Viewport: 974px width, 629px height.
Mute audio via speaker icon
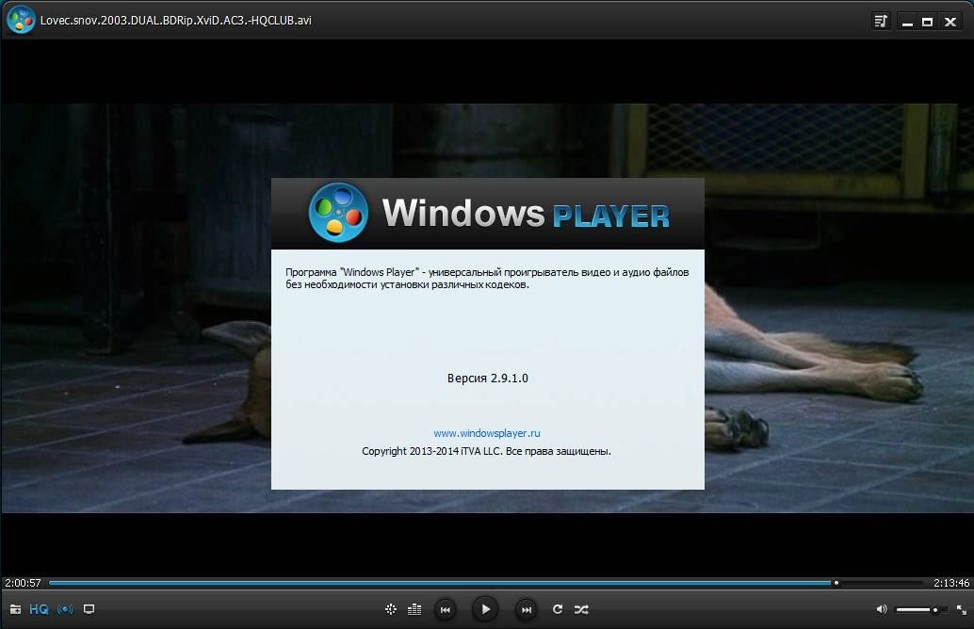882,609
